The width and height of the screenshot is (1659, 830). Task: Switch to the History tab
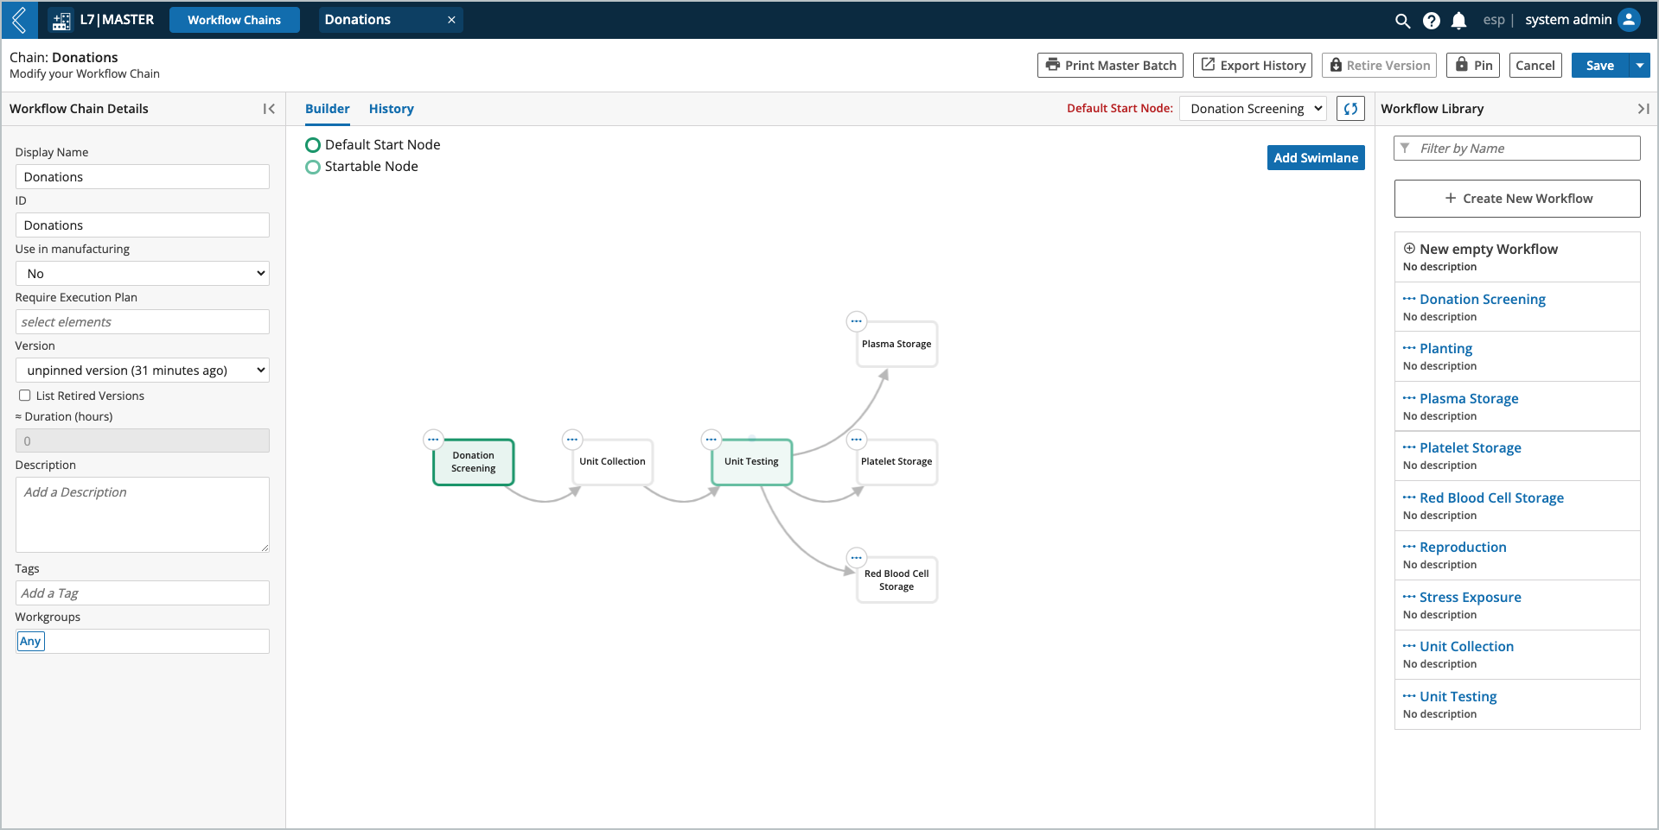[x=392, y=109]
